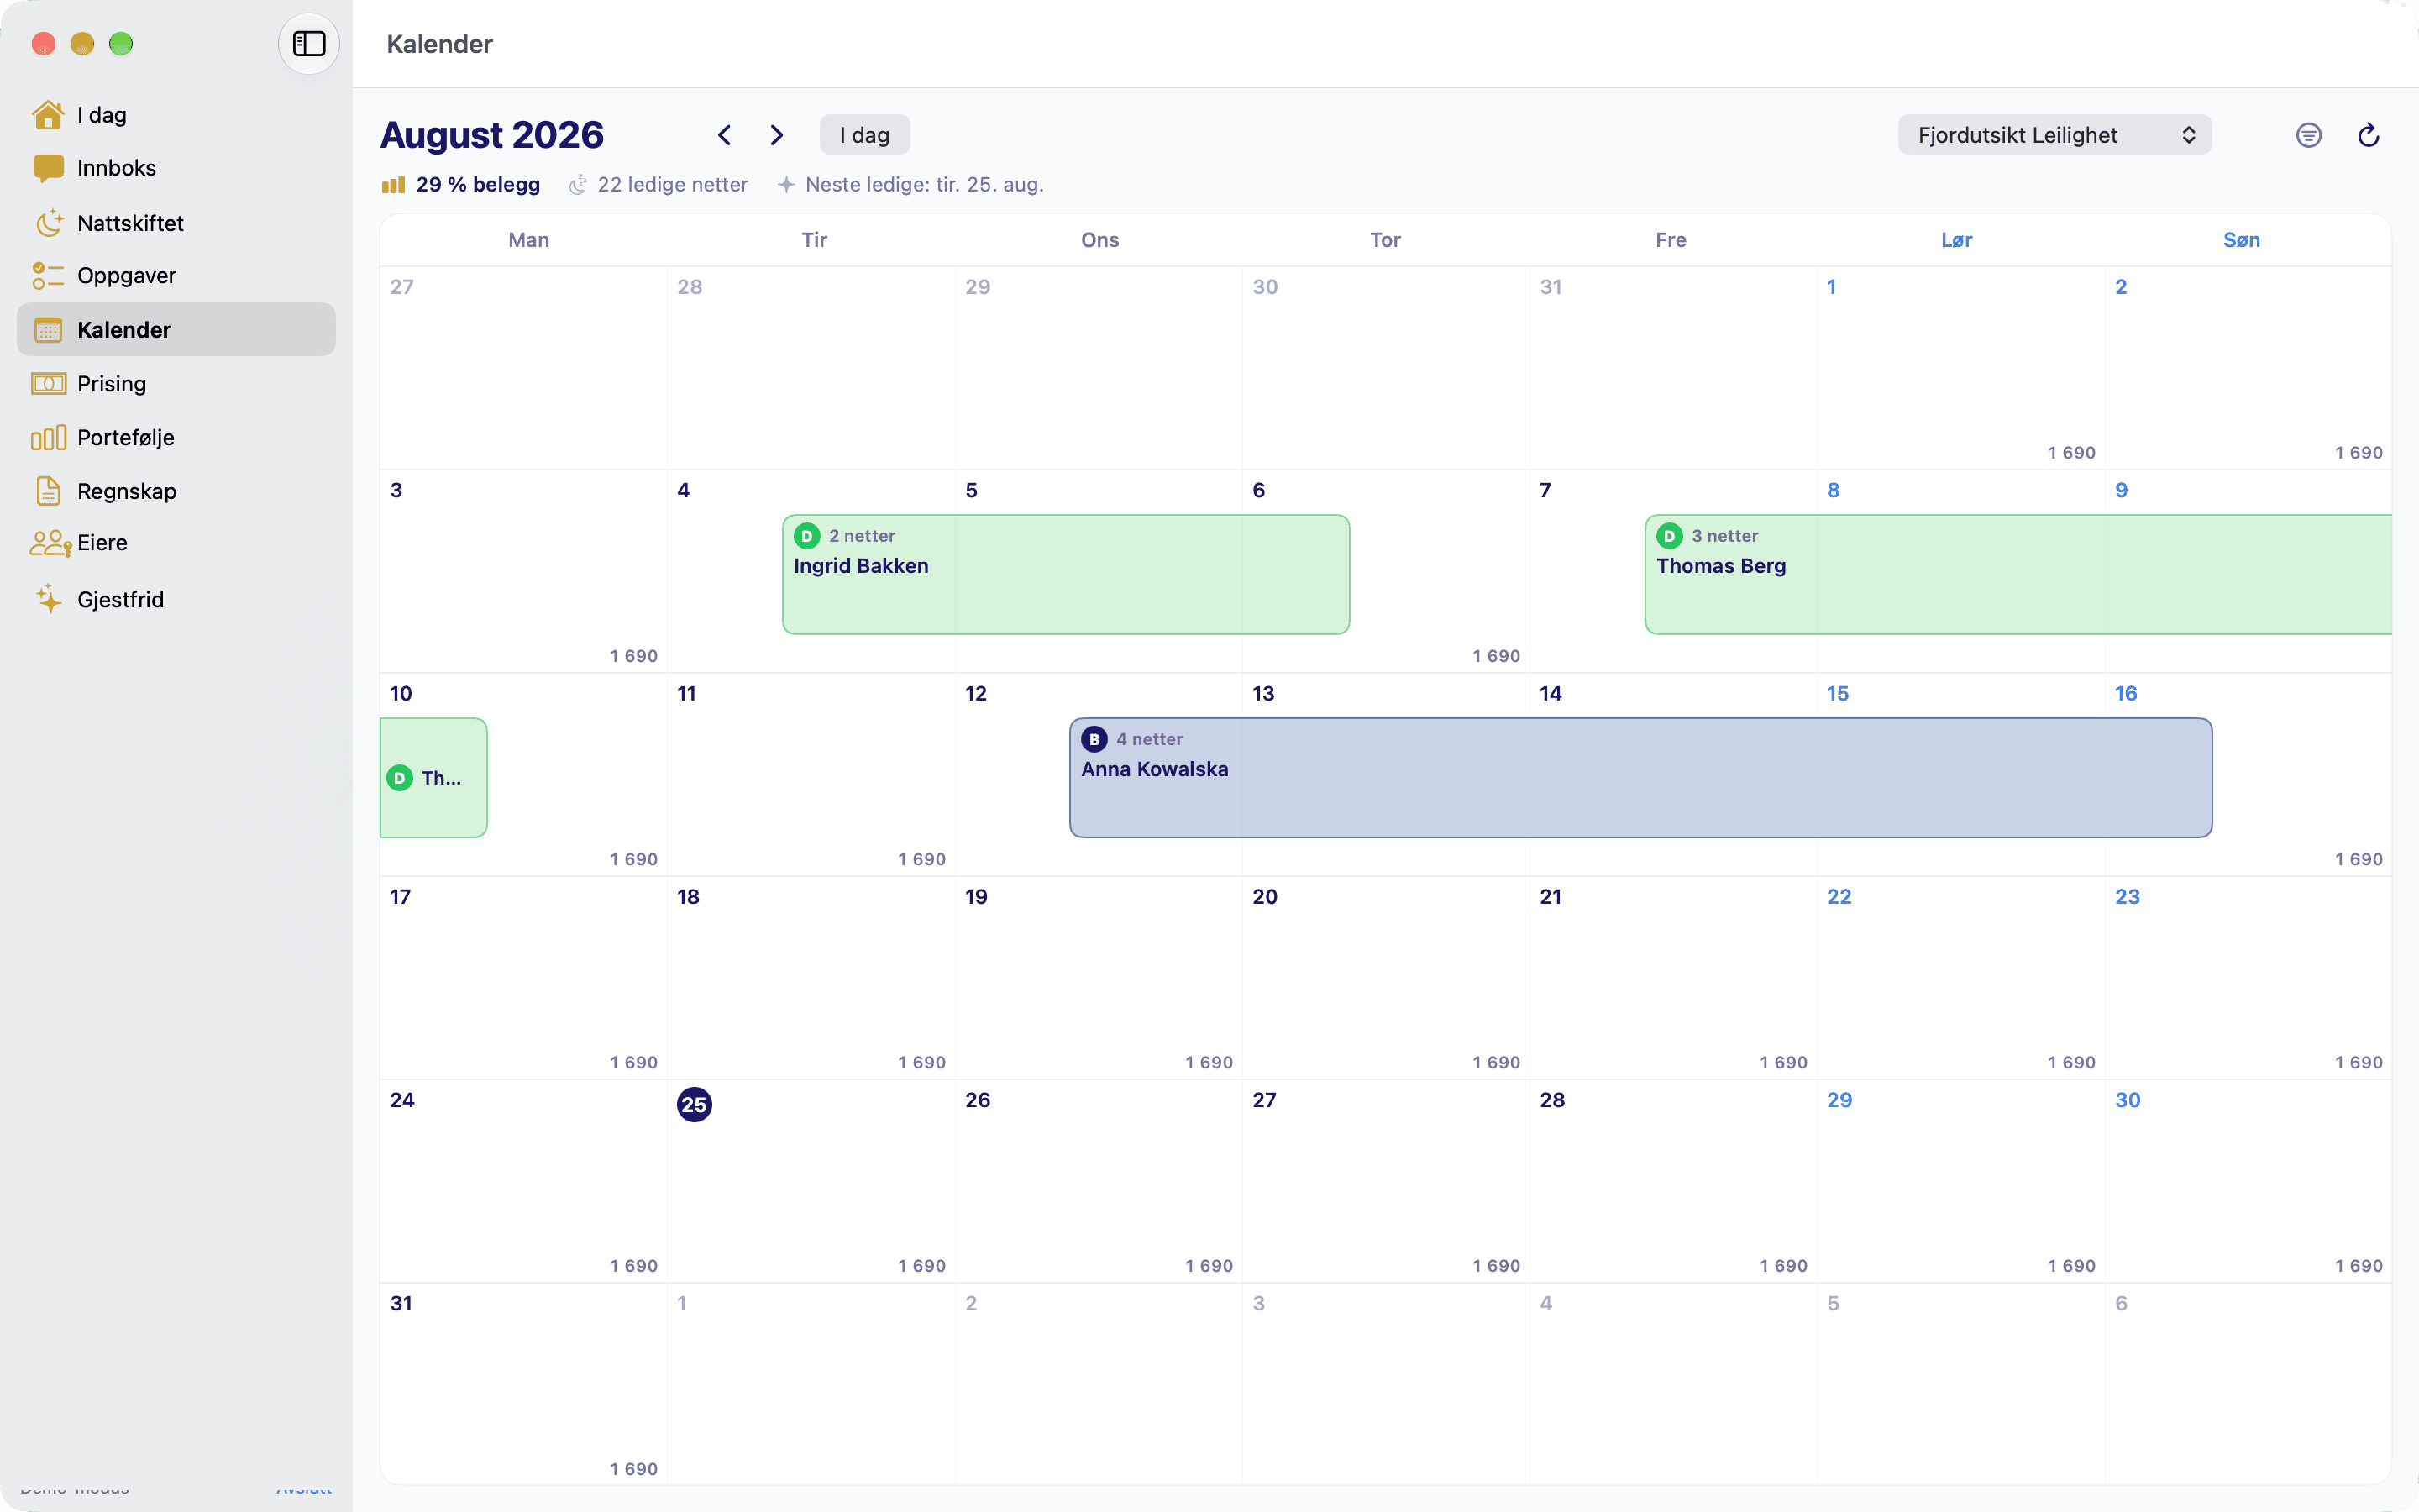The image size is (2419, 1512).
Task: Open the Fjordutsikt Leilighet property dropdown
Action: (x=2054, y=135)
